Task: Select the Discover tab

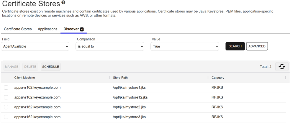Action: [x=71, y=29]
